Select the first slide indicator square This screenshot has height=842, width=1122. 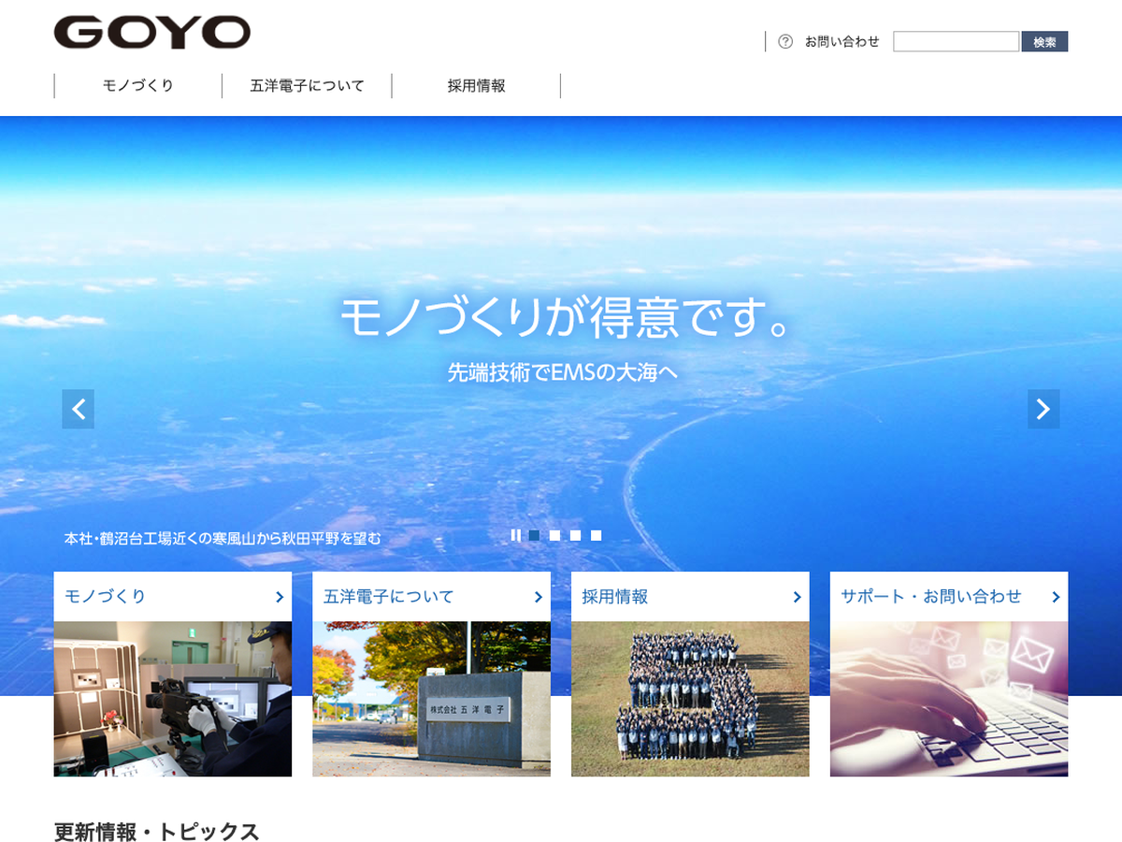click(534, 536)
